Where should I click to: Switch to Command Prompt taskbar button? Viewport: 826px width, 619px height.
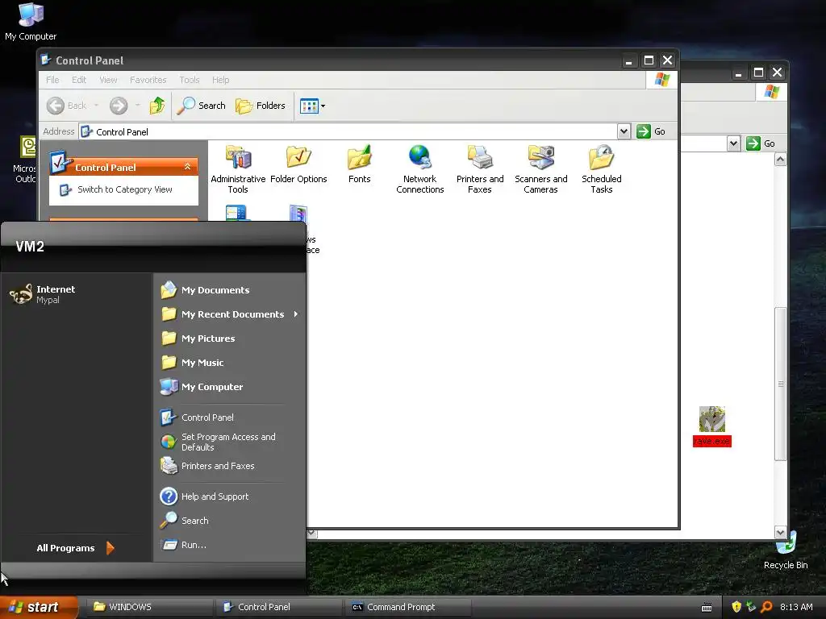407,607
